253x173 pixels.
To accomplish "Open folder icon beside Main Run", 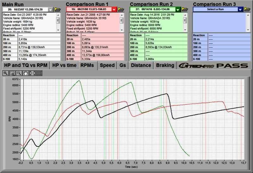I will point(58,9).
